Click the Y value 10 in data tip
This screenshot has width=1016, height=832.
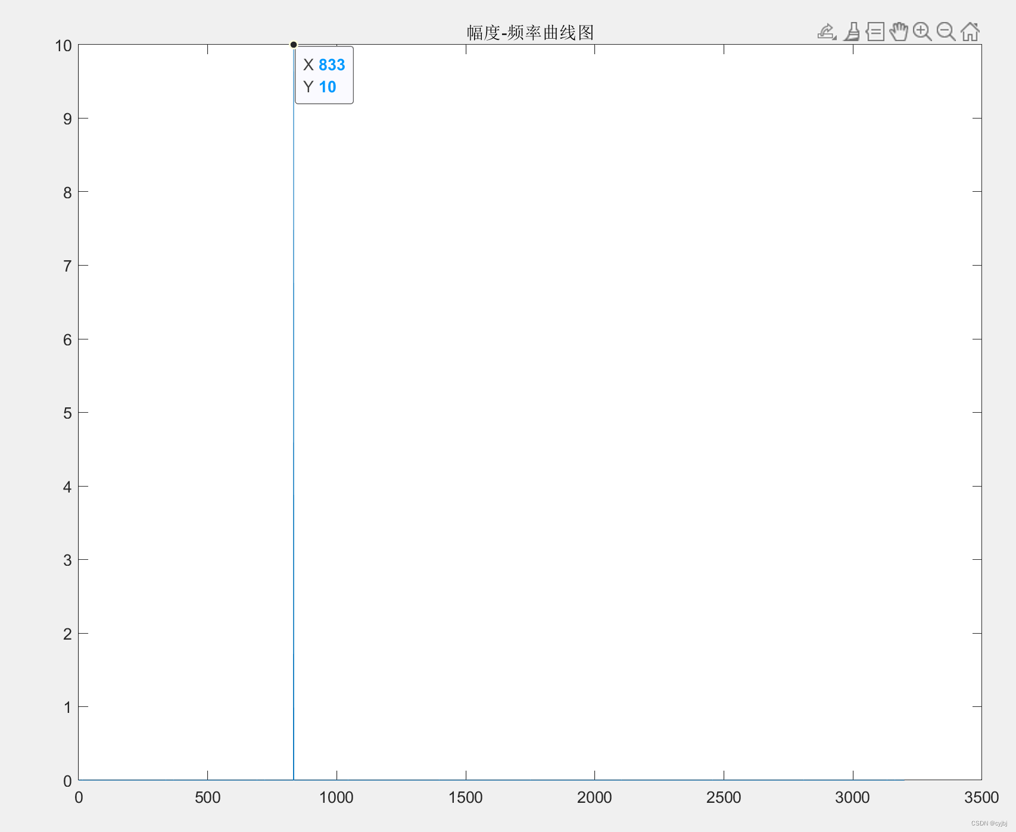[328, 87]
